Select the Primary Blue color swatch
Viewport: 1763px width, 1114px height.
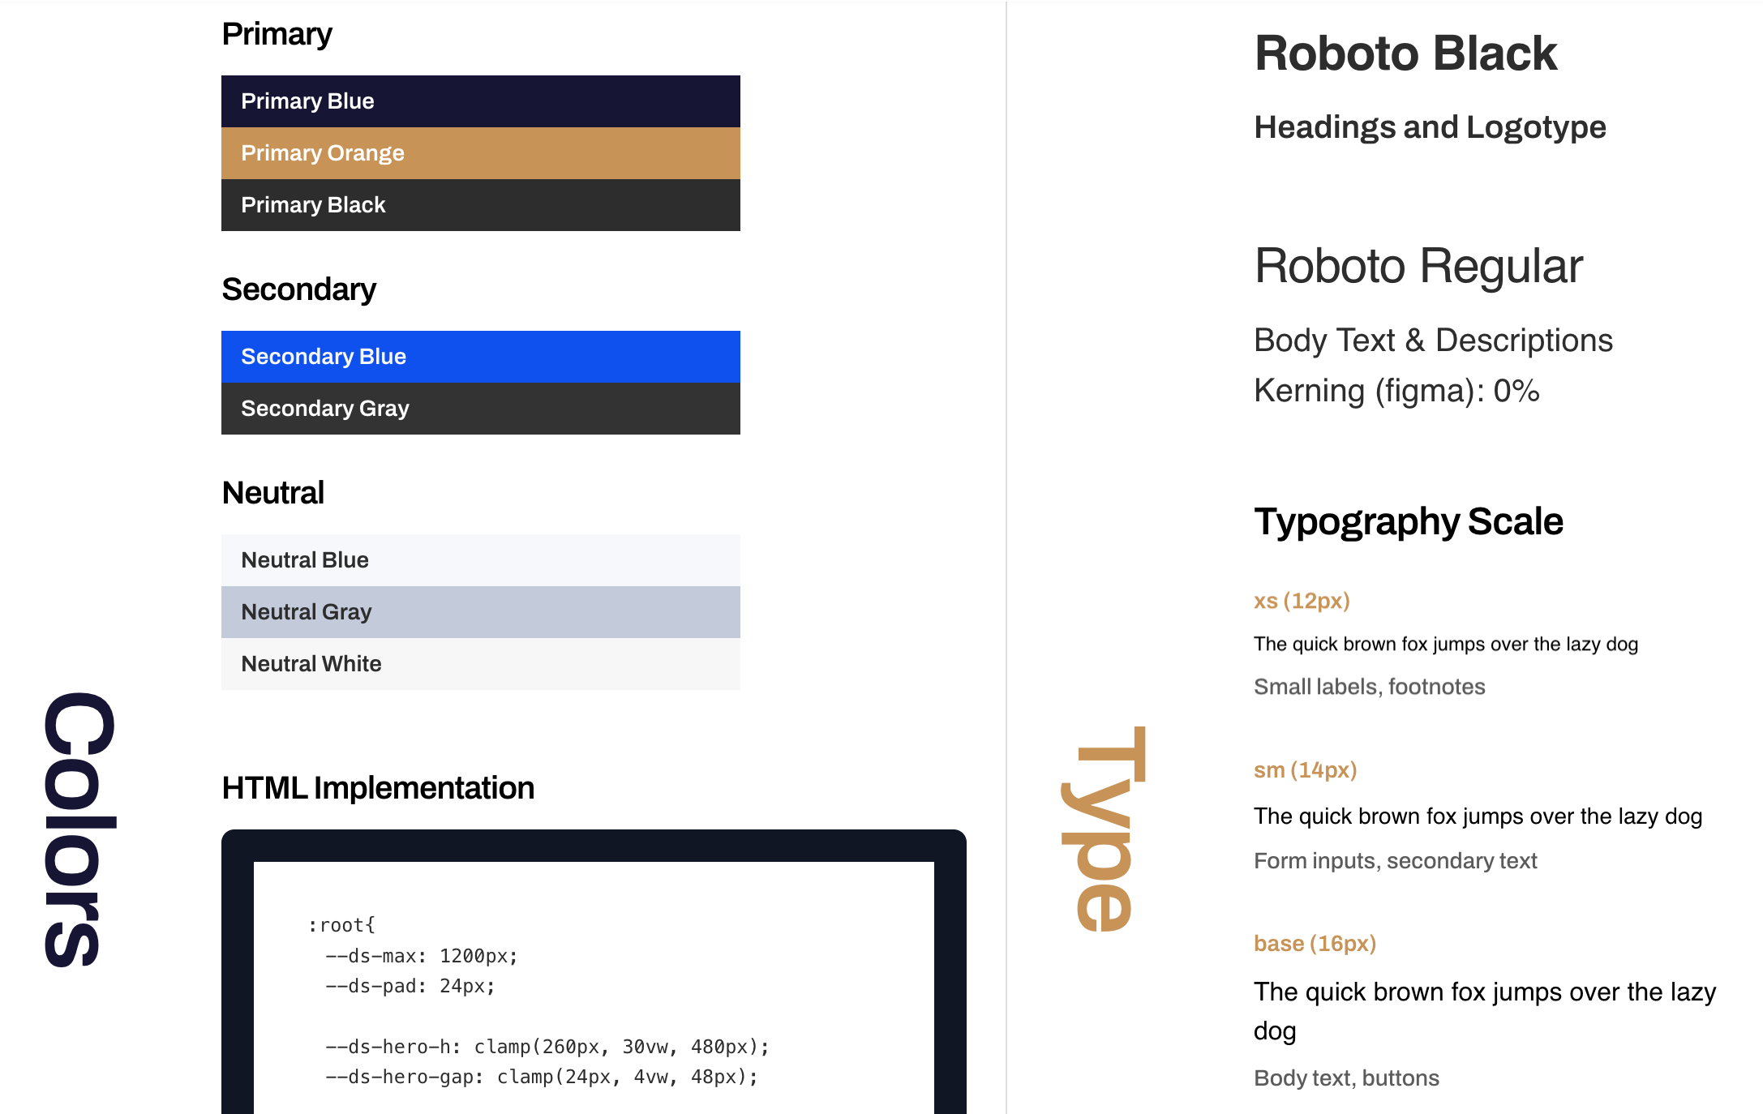[x=480, y=101]
